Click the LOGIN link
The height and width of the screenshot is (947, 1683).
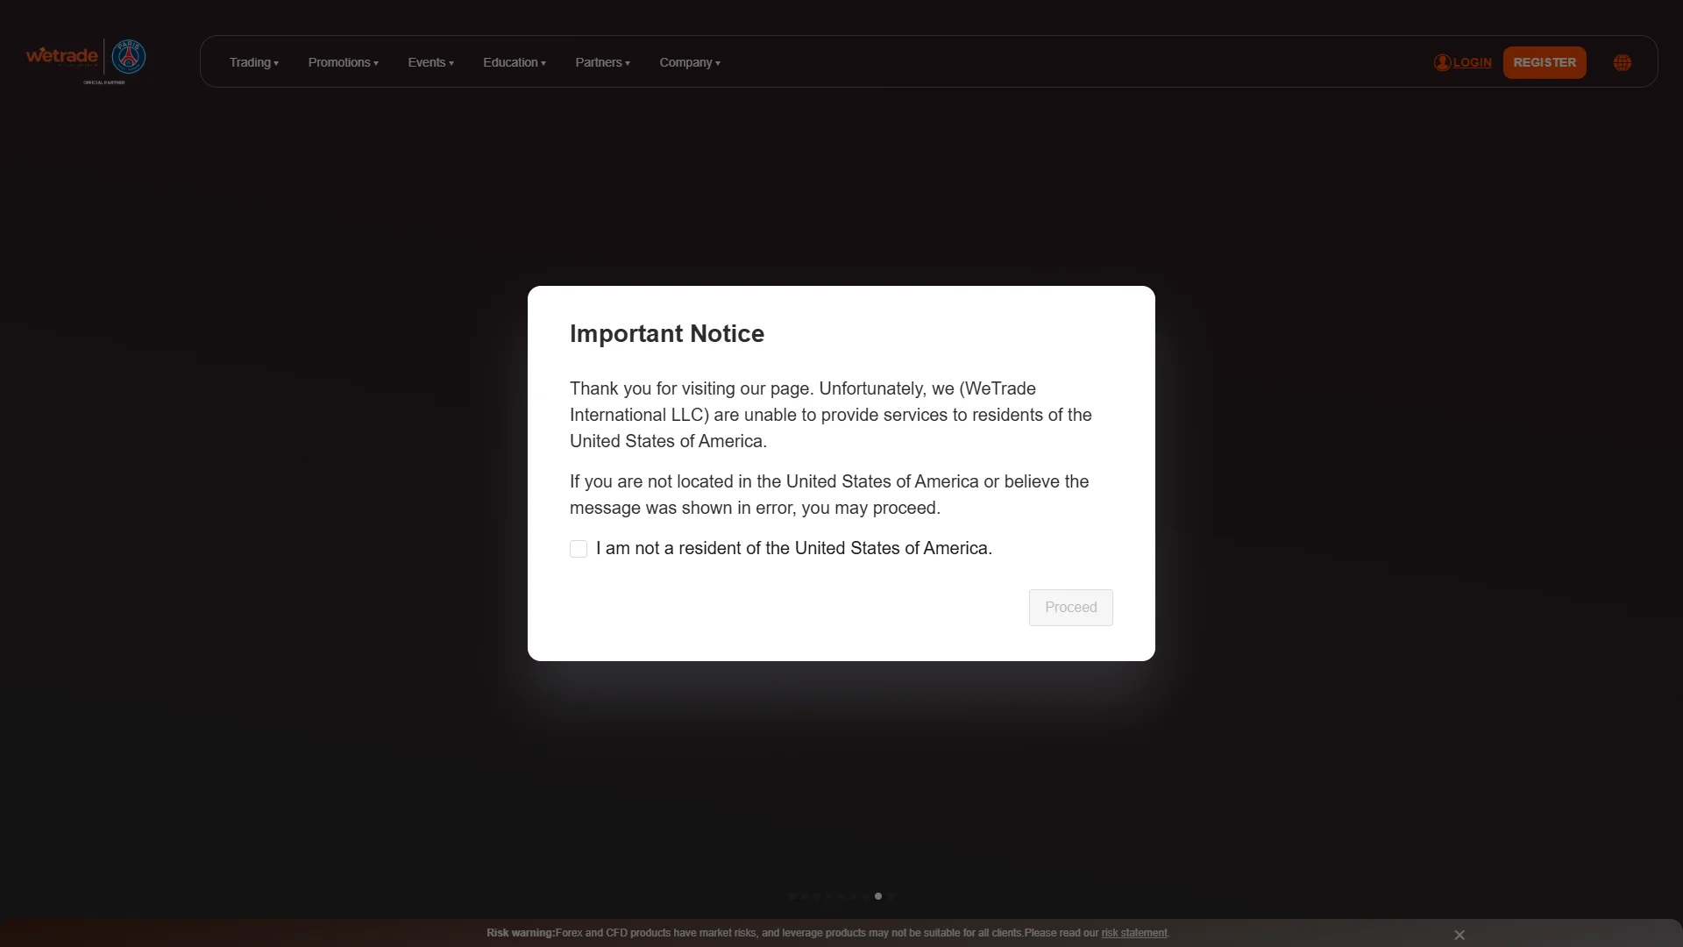(1472, 62)
